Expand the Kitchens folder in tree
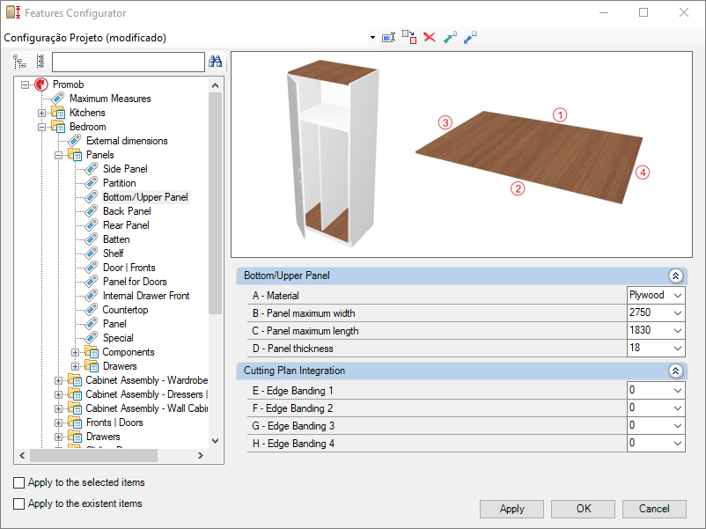This screenshot has width=706, height=529. [41, 113]
